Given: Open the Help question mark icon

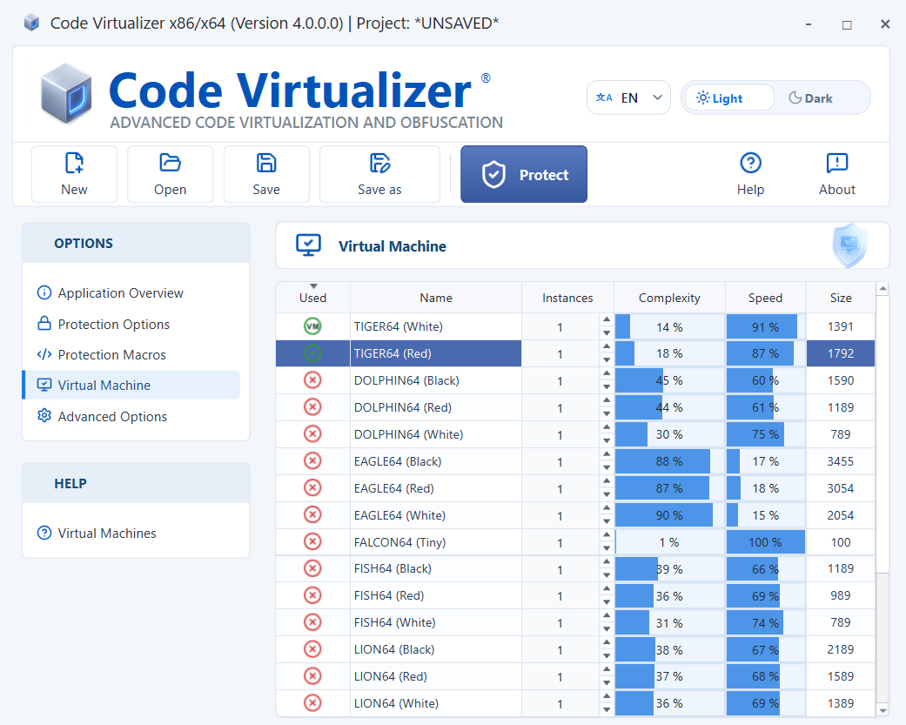Looking at the screenshot, I should click(x=750, y=174).
